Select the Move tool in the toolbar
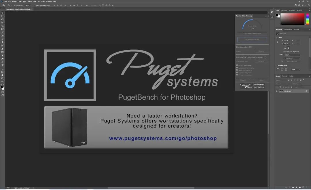Image resolution: width=311 pixels, height=190 pixels. (3, 13)
